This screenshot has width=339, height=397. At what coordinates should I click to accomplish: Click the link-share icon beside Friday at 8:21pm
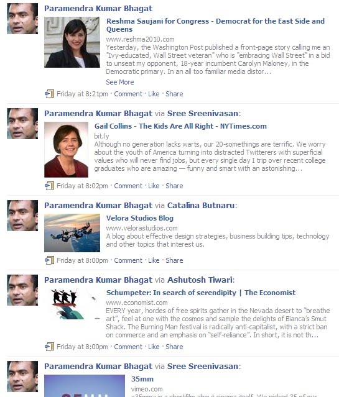[x=49, y=94]
